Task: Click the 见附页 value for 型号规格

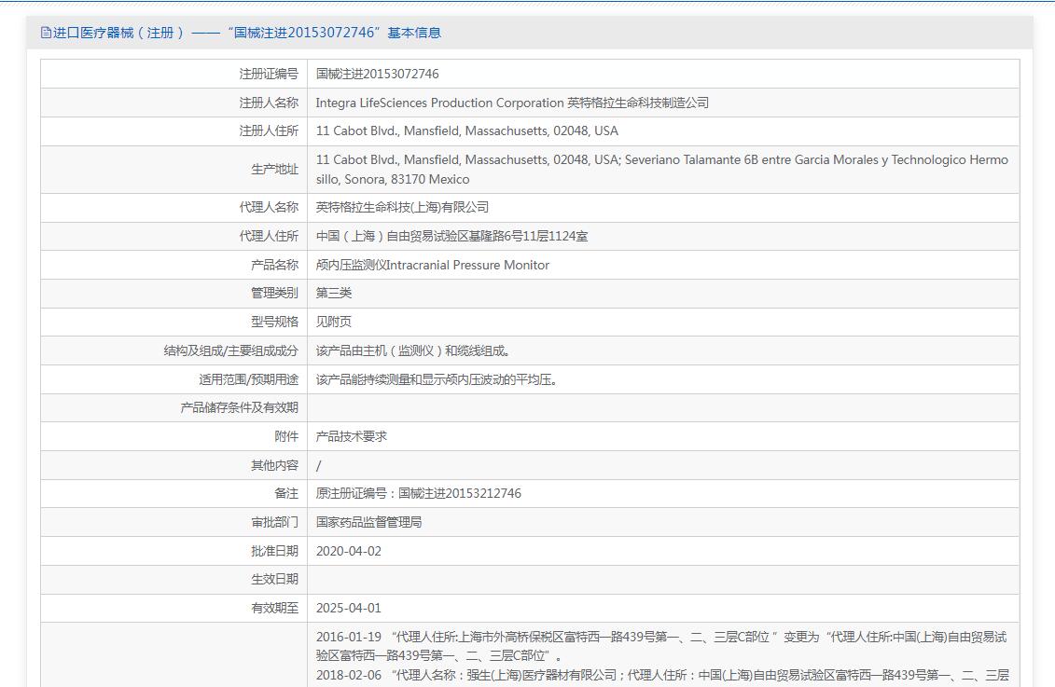Action: click(334, 322)
